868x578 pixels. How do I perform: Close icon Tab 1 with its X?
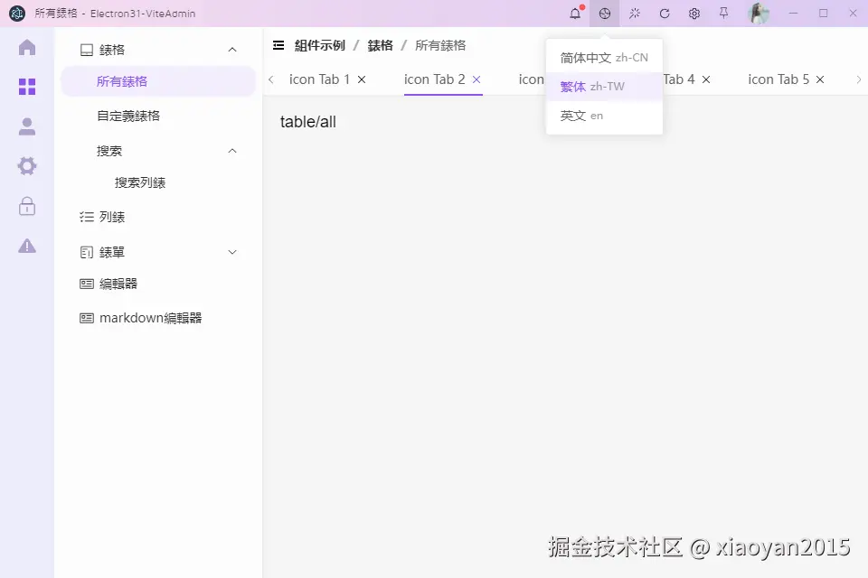(361, 79)
